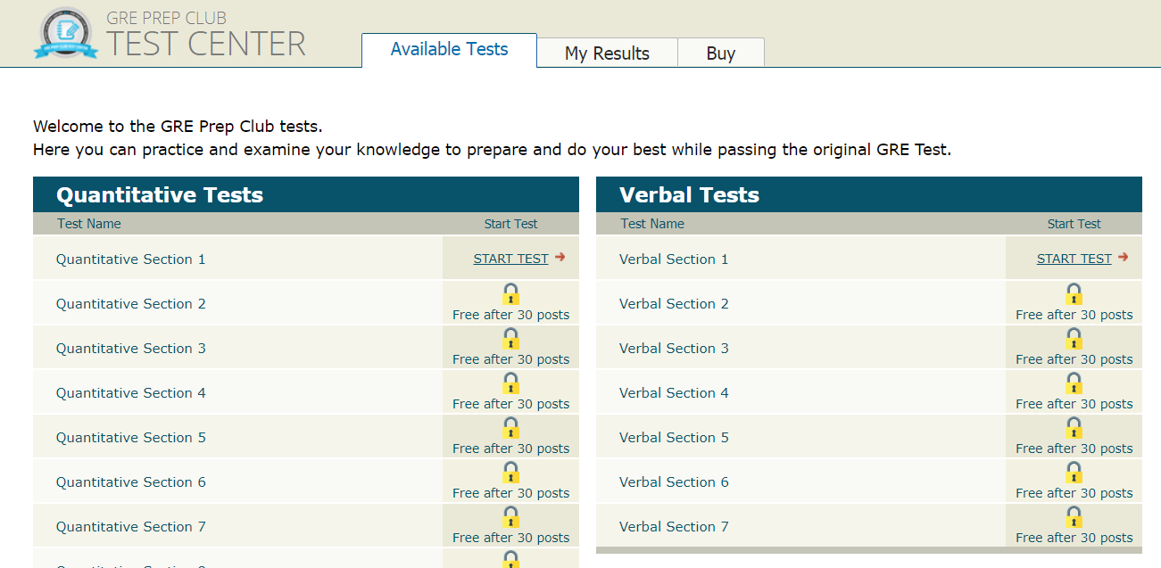The width and height of the screenshot is (1161, 568).
Task: Select the padlock beside Verbal Section 4
Action: click(x=1074, y=383)
